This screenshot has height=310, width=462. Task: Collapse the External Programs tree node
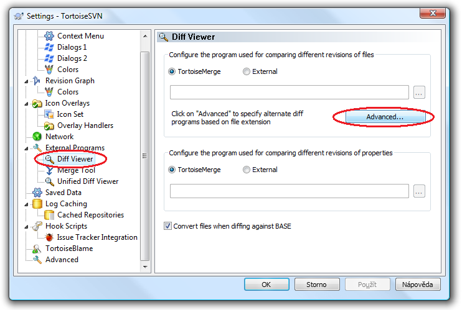point(26,148)
